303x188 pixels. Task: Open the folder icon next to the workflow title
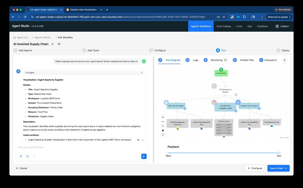click(59, 44)
